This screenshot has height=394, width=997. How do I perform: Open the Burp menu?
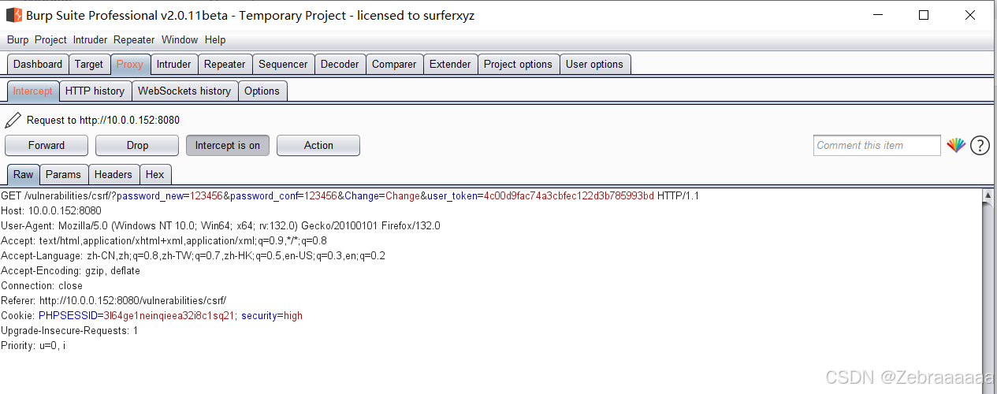[x=17, y=39]
